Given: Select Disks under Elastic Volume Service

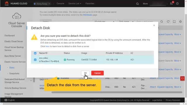Looking at the screenshot, I should click(x=12, y=67).
